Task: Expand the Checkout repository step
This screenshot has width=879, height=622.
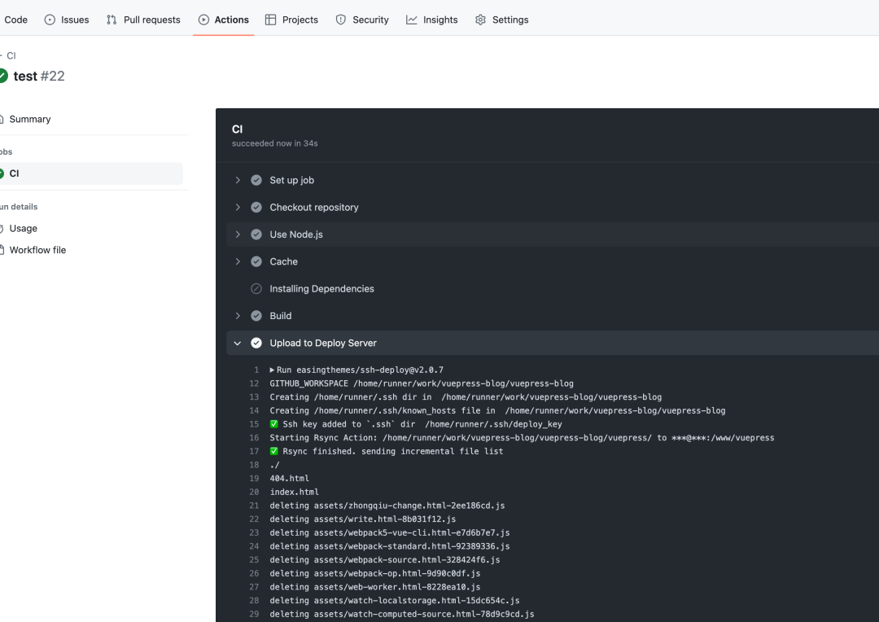Action: [x=238, y=208]
